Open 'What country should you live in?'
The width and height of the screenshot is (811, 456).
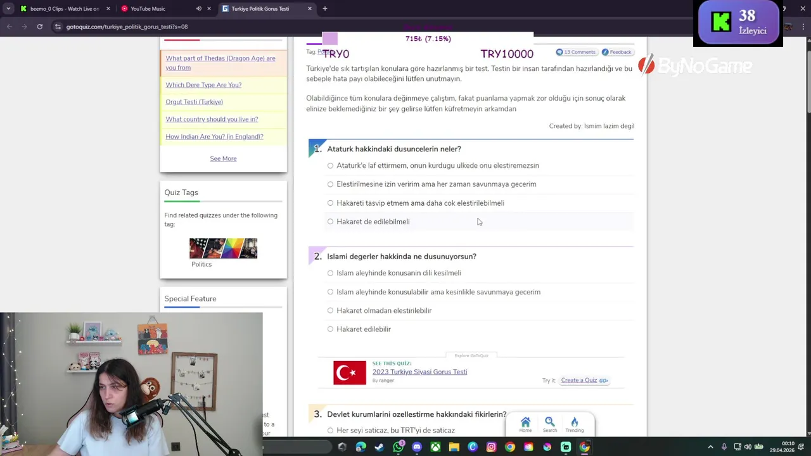coord(212,119)
